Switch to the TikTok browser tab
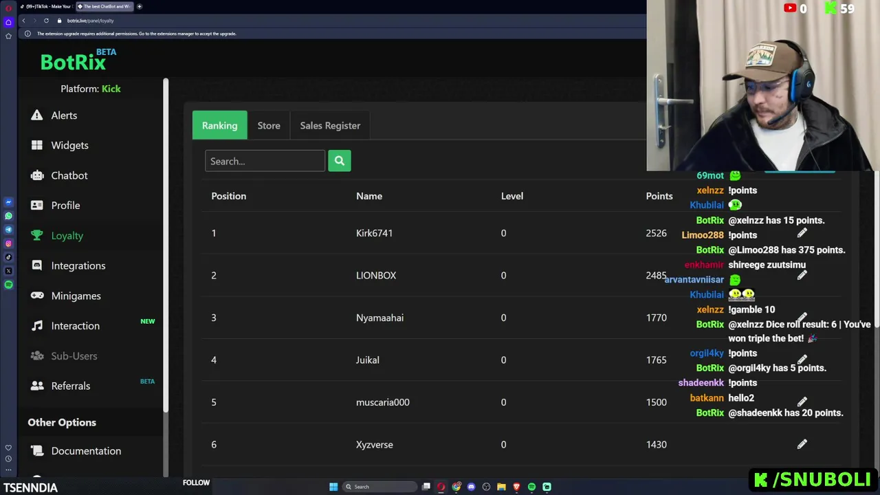Viewport: 880px width, 495px height. pos(46,6)
